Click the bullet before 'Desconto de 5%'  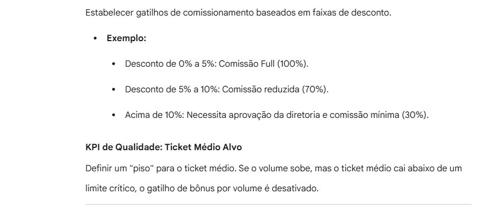click(113, 90)
